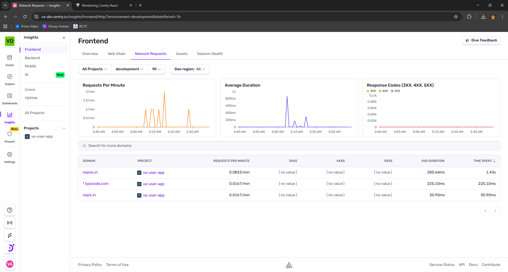Open the All Projects dropdown filter
The height and width of the screenshot is (272, 508).
point(95,69)
